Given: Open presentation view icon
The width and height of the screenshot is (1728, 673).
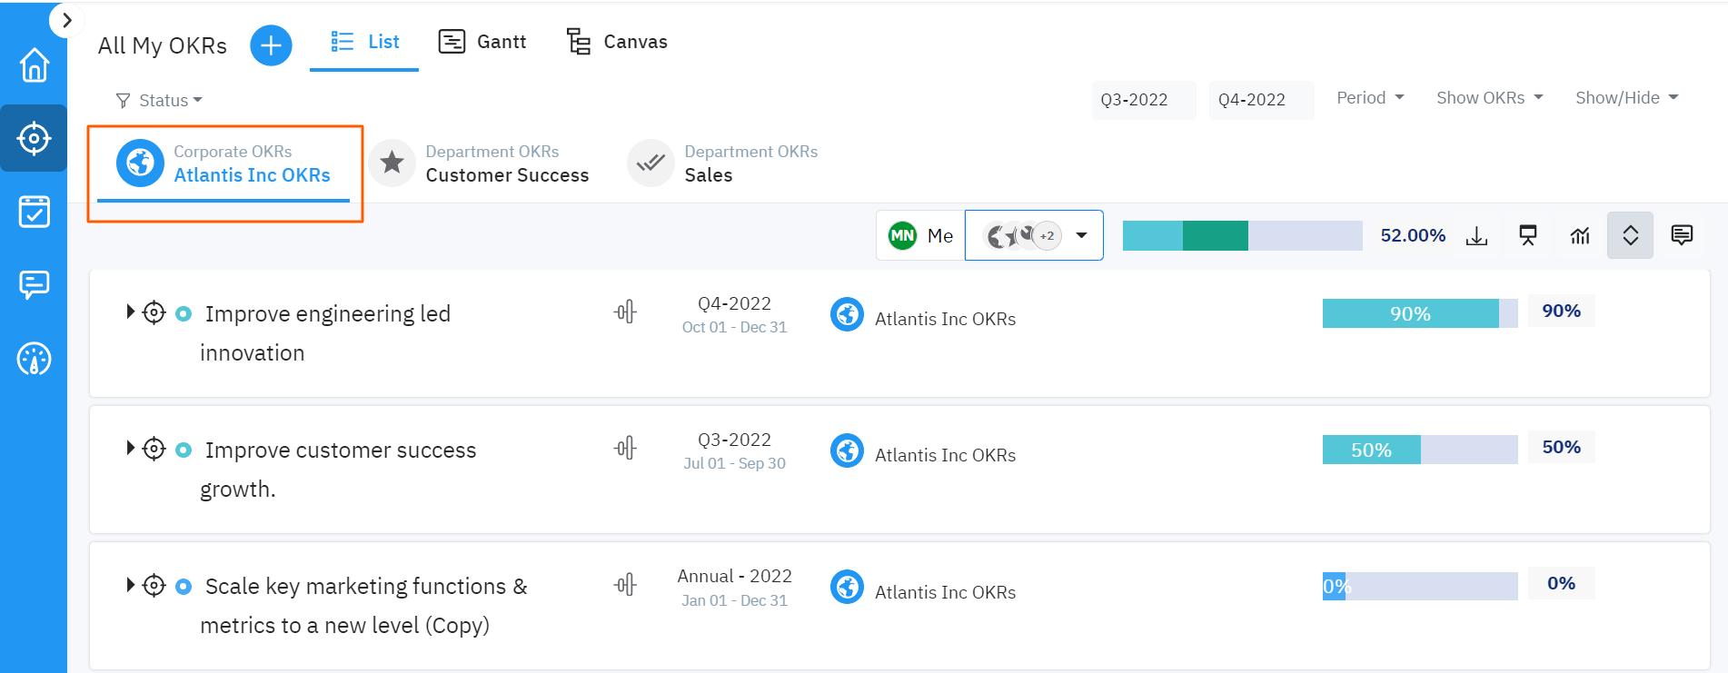Looking at the screenshot, I should coord(1528,236).
